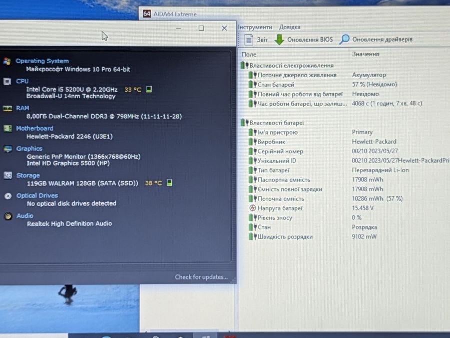Click the CPU temperature indicator icon next to 33 °C
The height and width of the screenshot is (338, 450).
149,89
